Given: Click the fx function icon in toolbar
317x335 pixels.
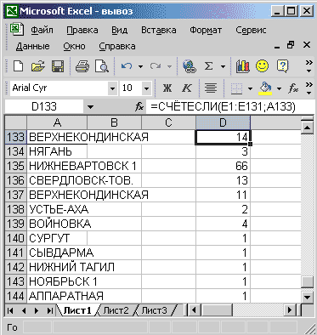Looking at the screenshot, I should pos(293,88).
